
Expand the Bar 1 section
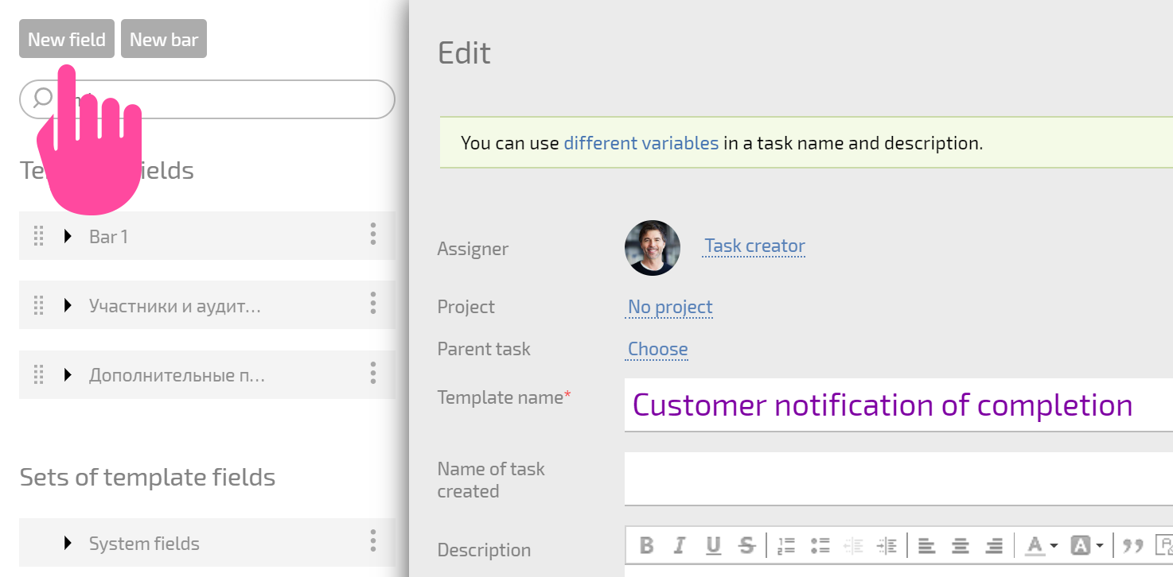tap(68, 236)
